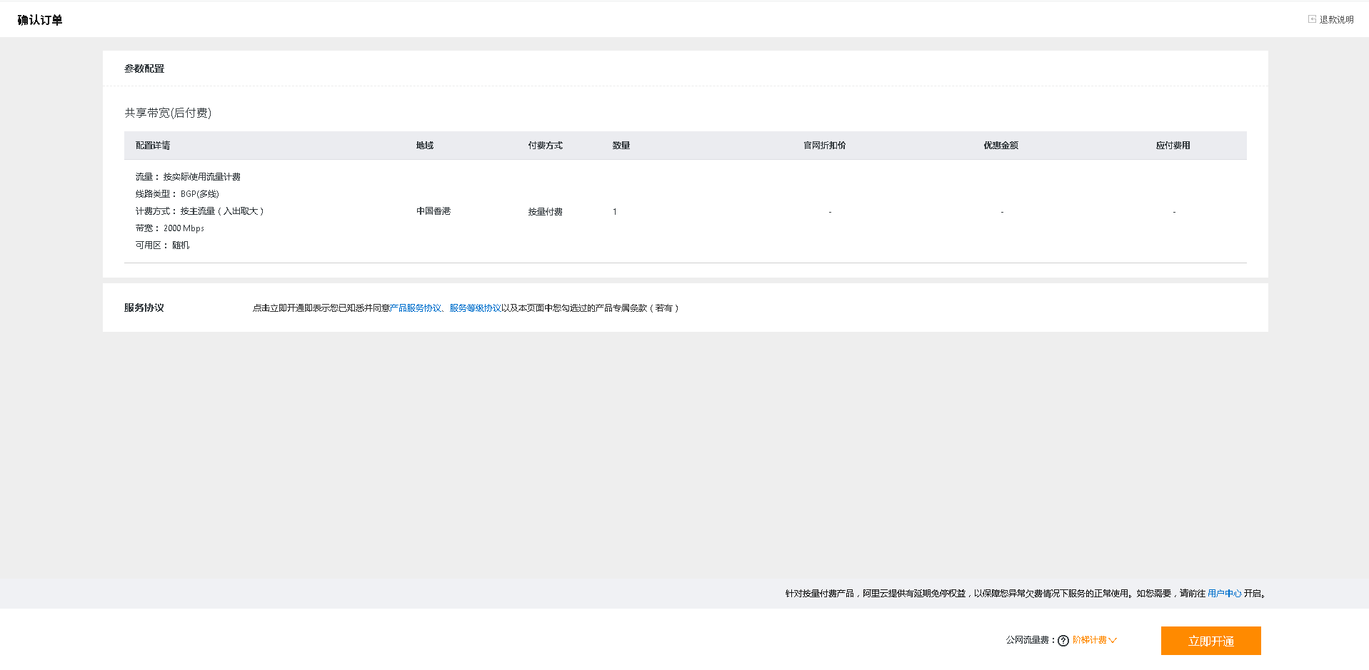Click the 应付费用 column header
This screenshot has width=1369, height=670.
(1173, 146)
